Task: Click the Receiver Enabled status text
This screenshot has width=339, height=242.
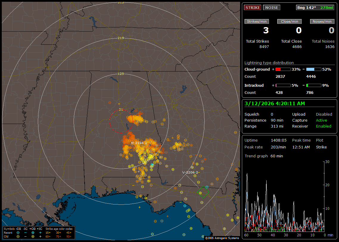Action: [323, 126]
